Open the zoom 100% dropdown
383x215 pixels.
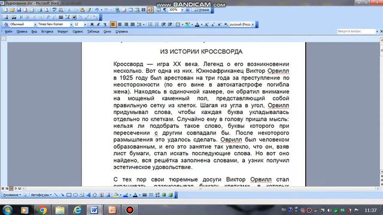[x=182, y=10]
